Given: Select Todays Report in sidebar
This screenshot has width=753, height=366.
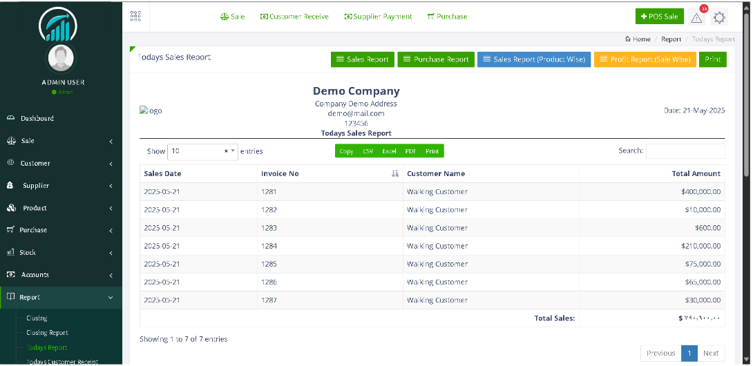Looking at the screenshot, I should [x=46, y=347].
